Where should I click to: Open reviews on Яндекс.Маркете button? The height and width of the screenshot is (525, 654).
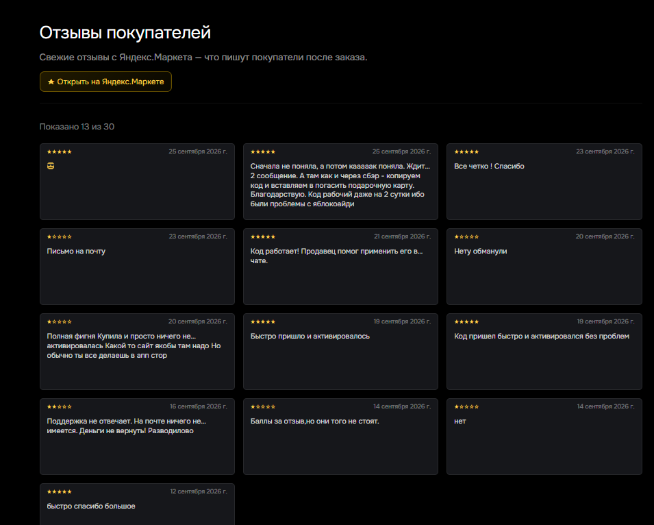coord(105,82)
